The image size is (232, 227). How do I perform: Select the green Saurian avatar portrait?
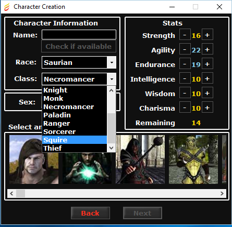[193, 159]
